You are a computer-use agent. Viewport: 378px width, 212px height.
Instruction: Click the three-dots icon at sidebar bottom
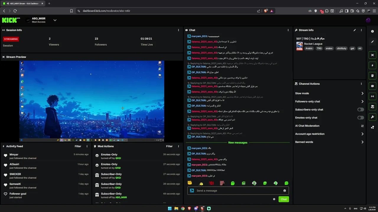coord(372,127)
